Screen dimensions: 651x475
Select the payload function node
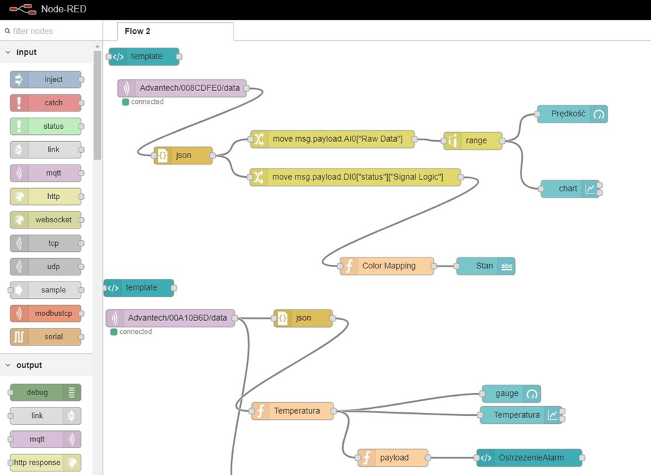coord(393,458)
